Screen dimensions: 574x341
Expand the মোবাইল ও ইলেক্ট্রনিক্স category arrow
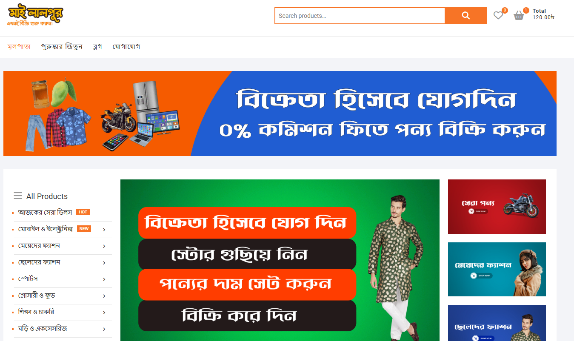coord(104,230)
